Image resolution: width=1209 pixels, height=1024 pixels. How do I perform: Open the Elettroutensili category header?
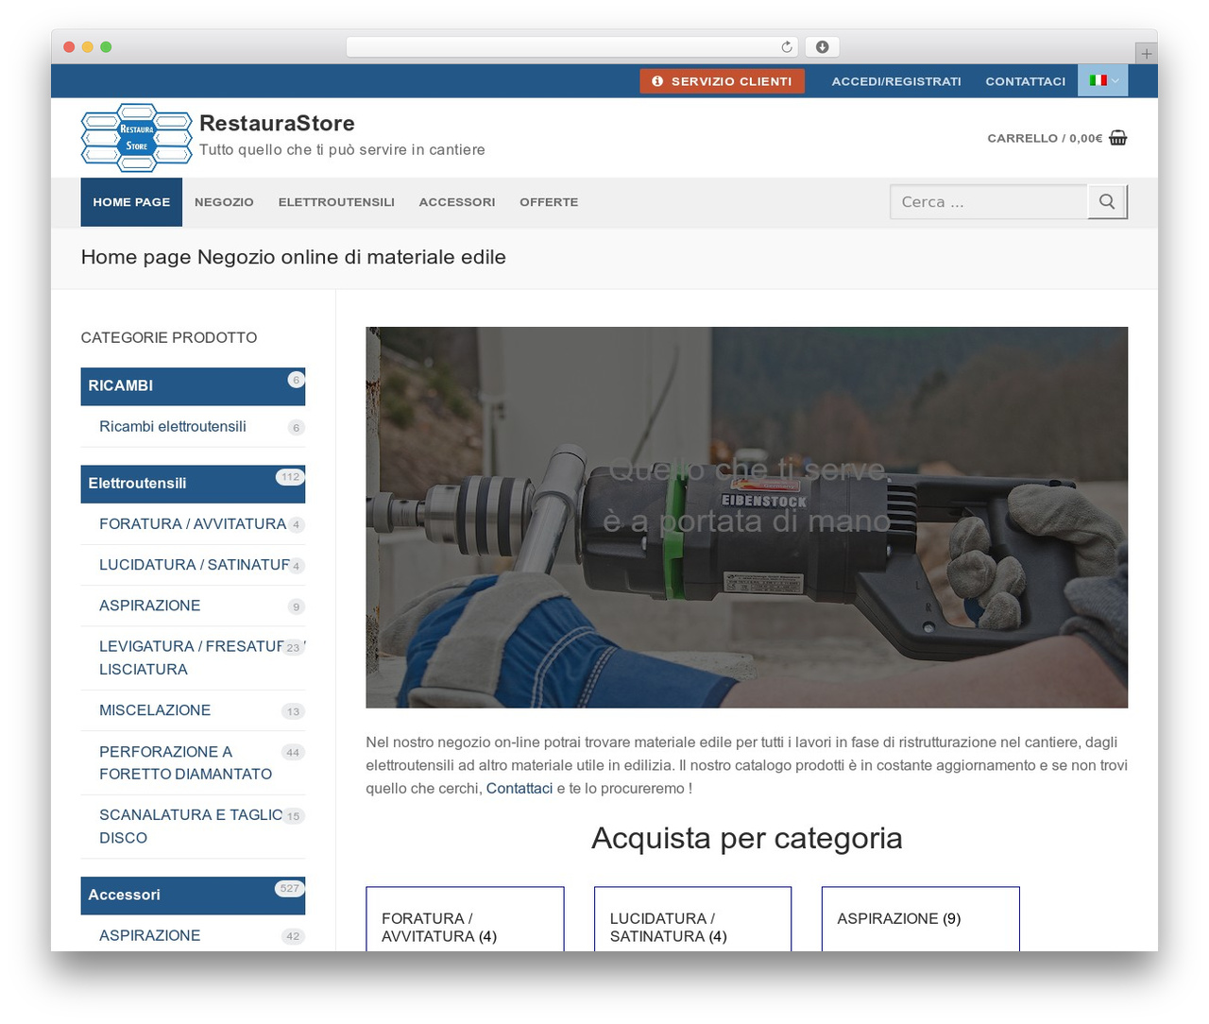(193, 484)
